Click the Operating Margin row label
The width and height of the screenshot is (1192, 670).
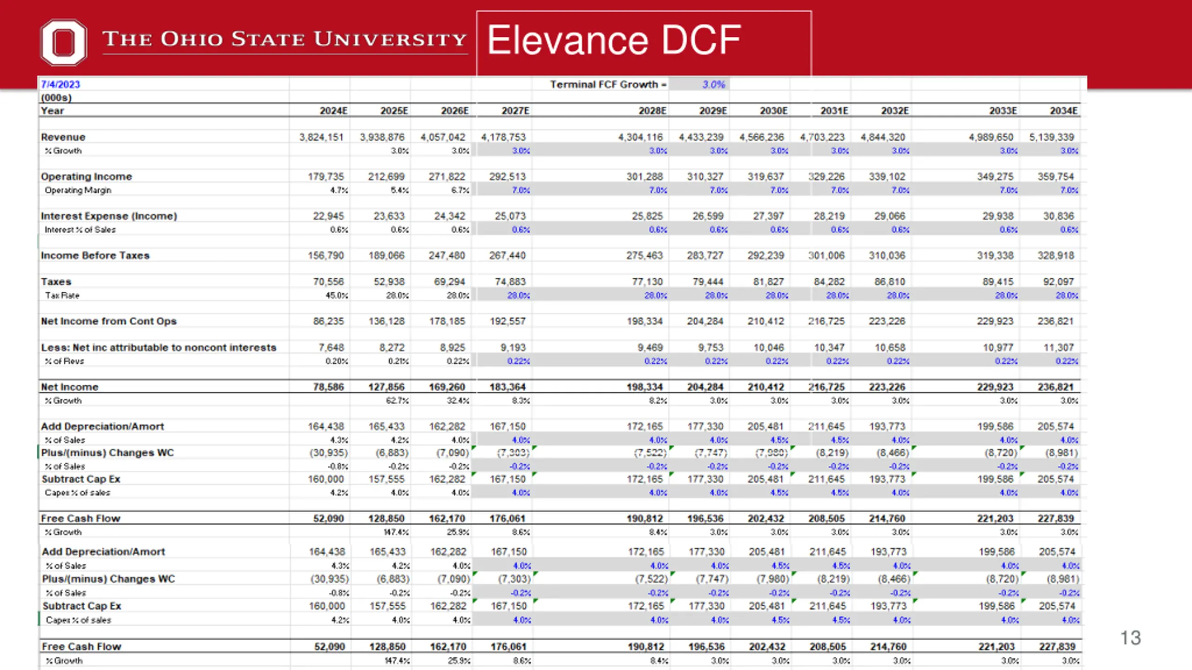78,190
